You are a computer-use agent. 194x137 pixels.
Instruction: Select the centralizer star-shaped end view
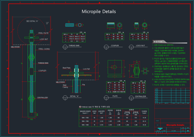(145, 71)
